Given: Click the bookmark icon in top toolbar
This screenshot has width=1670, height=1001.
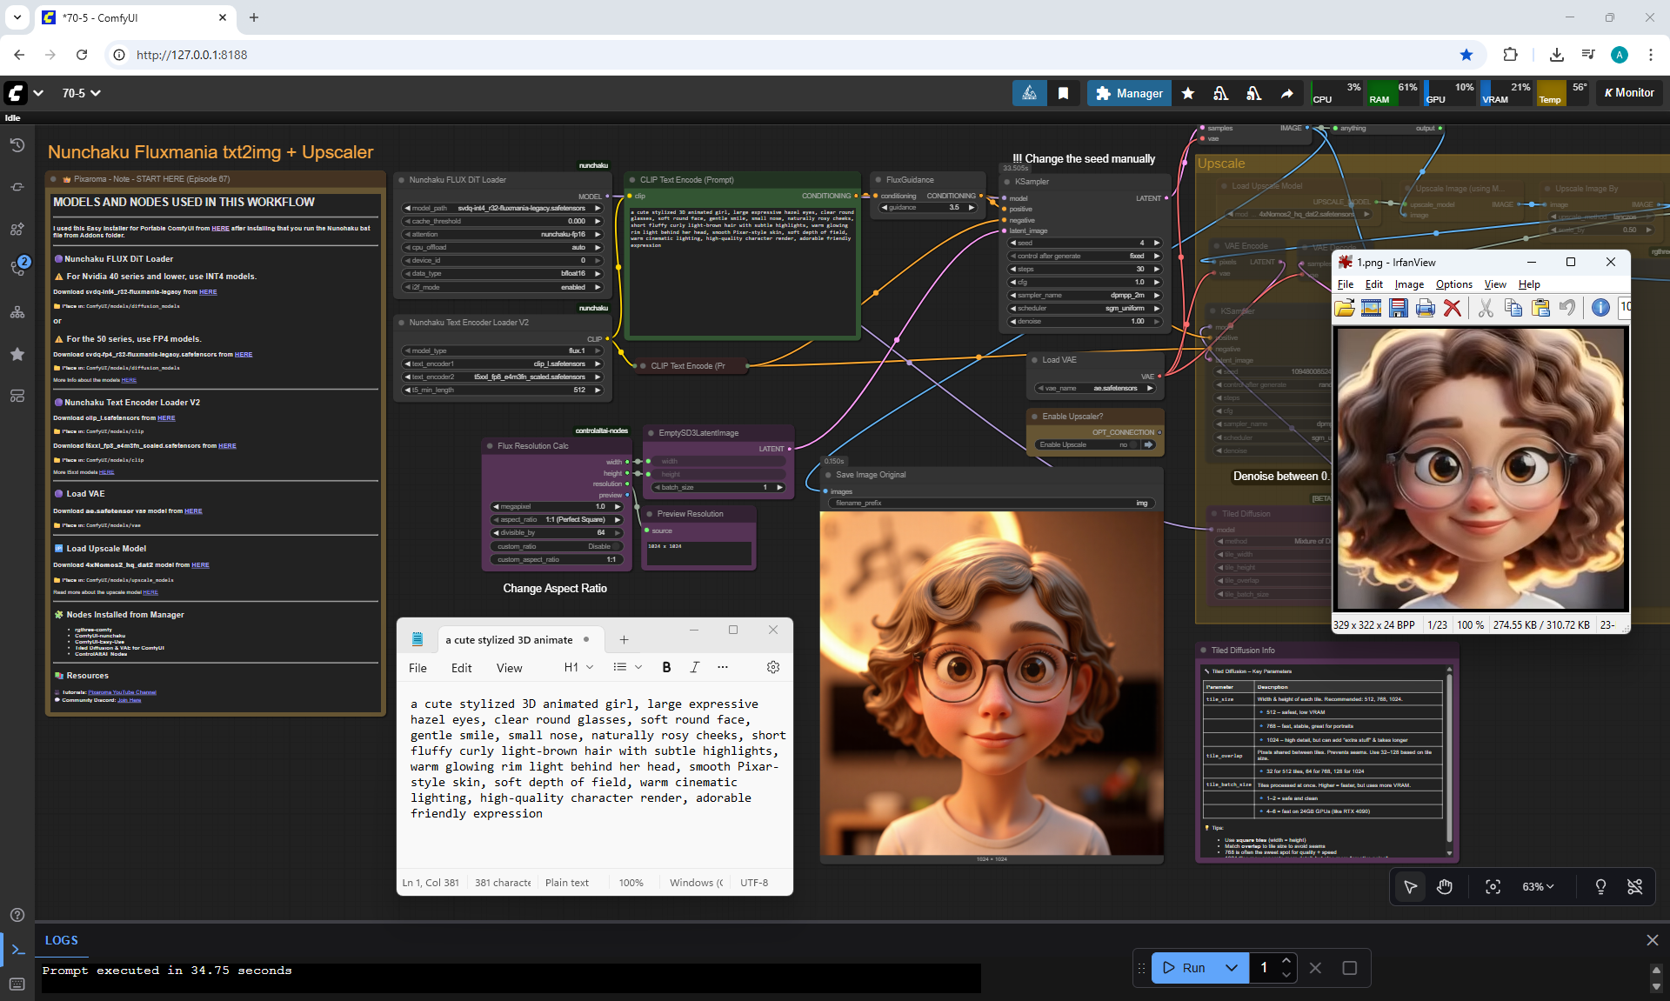Looking at the screenshot, I should click(x=1063, y=93).
